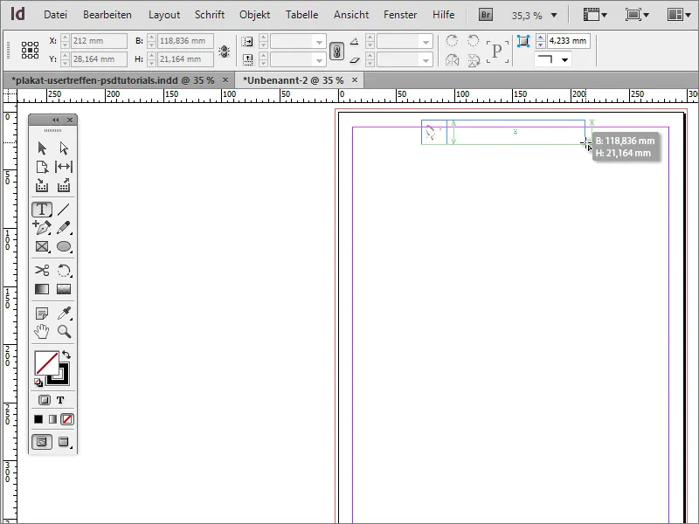The width and height of the screenshot is (699, 524).
Task: Open the Hilfe menu
Action: click(x=444, y=15)
